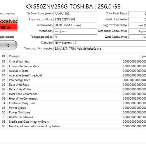Click the Μετρητής λειτουργίας value field
This screenshot has width=146, height=146.
[x=137, y=31]
